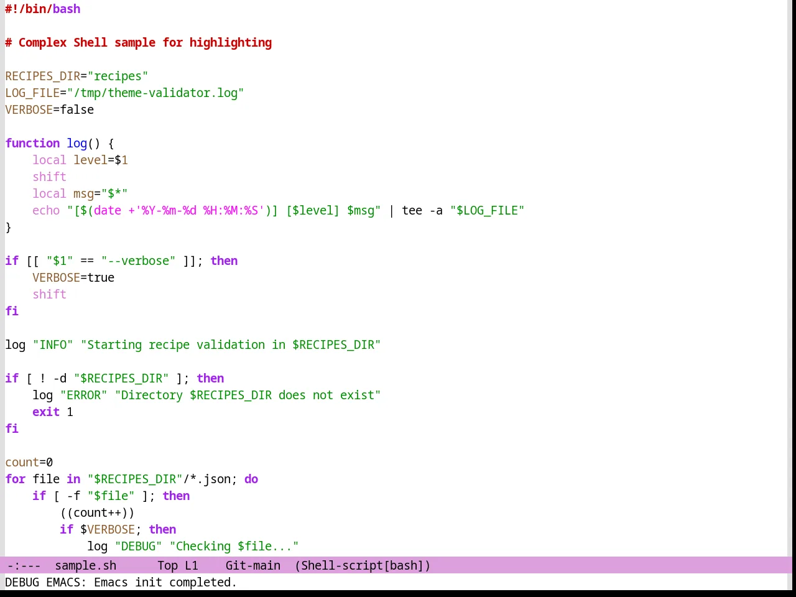Image resolution: width=796 pixels, height=597 pixels.
Task: Click the 'exit 1' statement
Action: pyautogui.click(x=53, y=412)
